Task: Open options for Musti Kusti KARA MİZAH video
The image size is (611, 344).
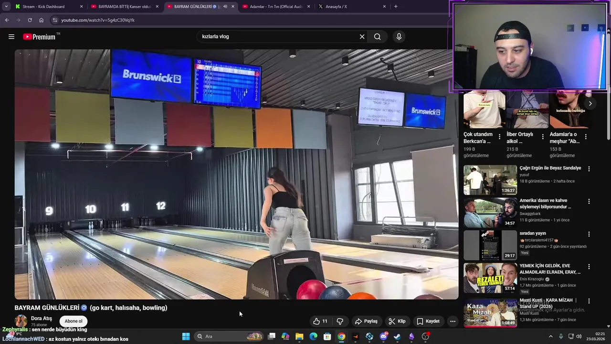Action: pos(589,301)
